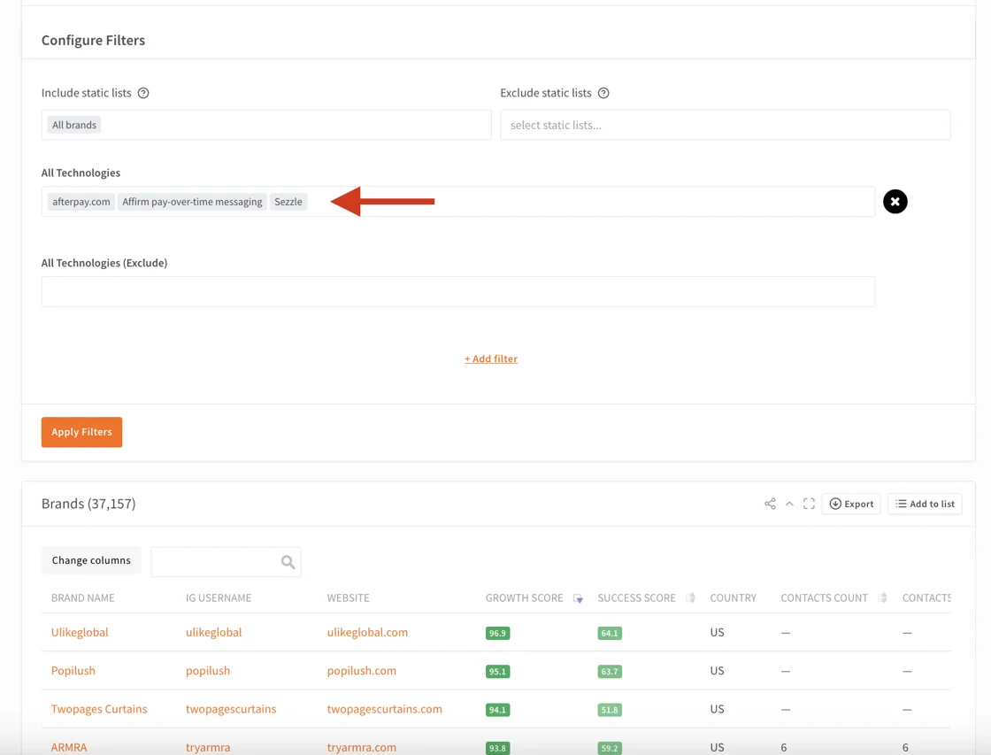This screenshot has height=755, width=991.
Task: Sort by Success Score column
Action: click(690, 598)
